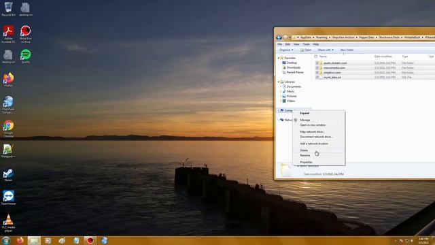Sort files by the Date modified column

(x=383, y=56)
